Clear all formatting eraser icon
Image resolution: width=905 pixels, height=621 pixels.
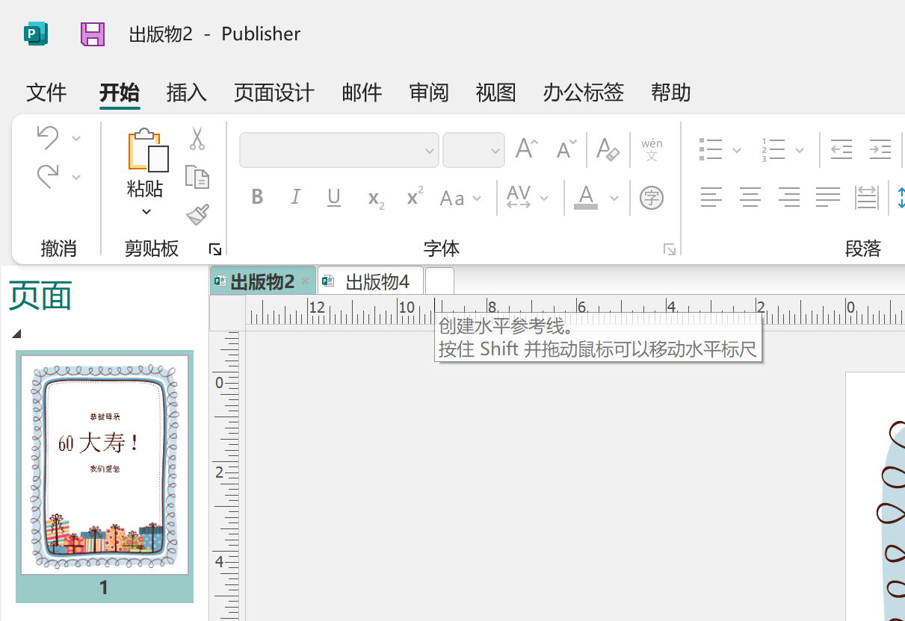coord(608,149)
